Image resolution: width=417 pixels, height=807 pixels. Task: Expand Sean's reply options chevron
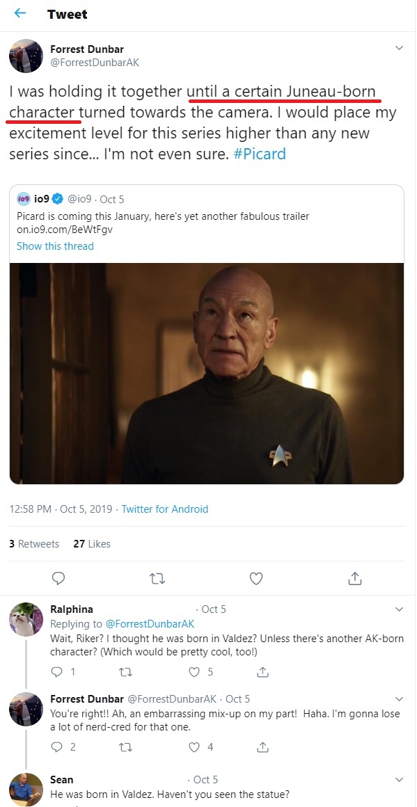398,779
